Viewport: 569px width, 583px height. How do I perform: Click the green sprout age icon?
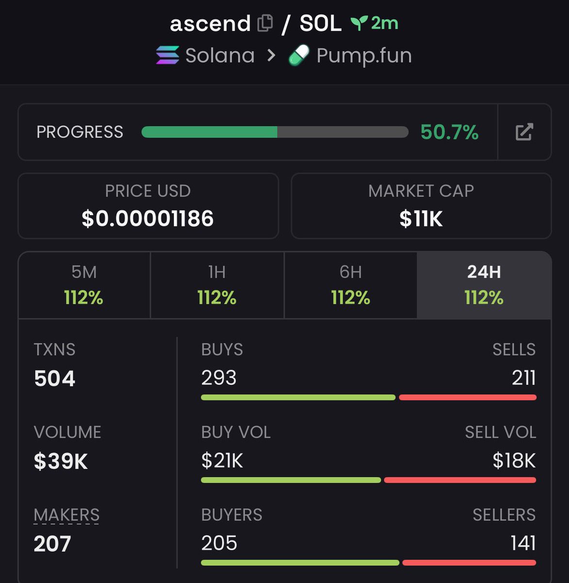coord(359,23)
